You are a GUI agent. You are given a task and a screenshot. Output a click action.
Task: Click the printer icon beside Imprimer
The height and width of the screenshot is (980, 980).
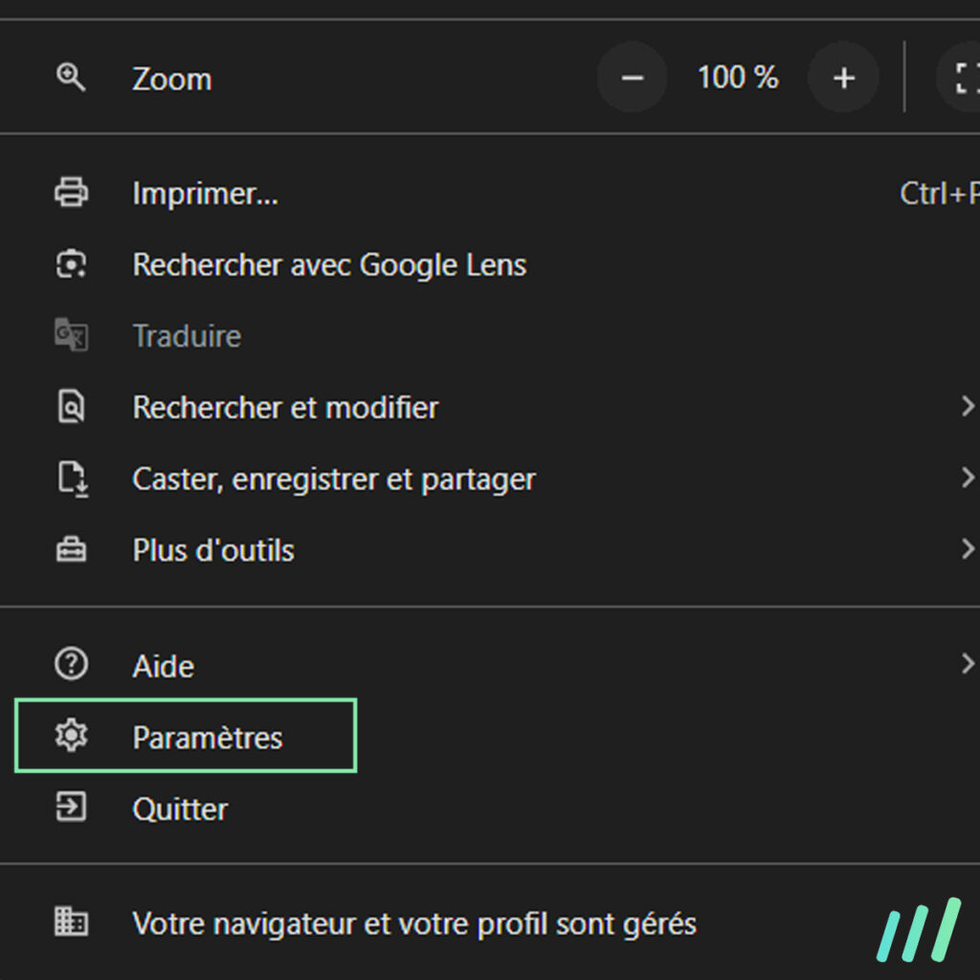coord(71,192)
